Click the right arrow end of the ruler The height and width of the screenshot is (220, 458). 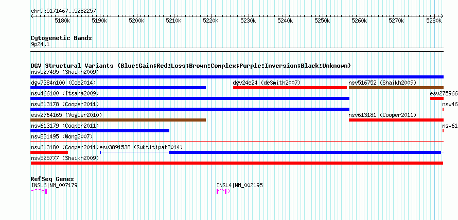(442, 16)
